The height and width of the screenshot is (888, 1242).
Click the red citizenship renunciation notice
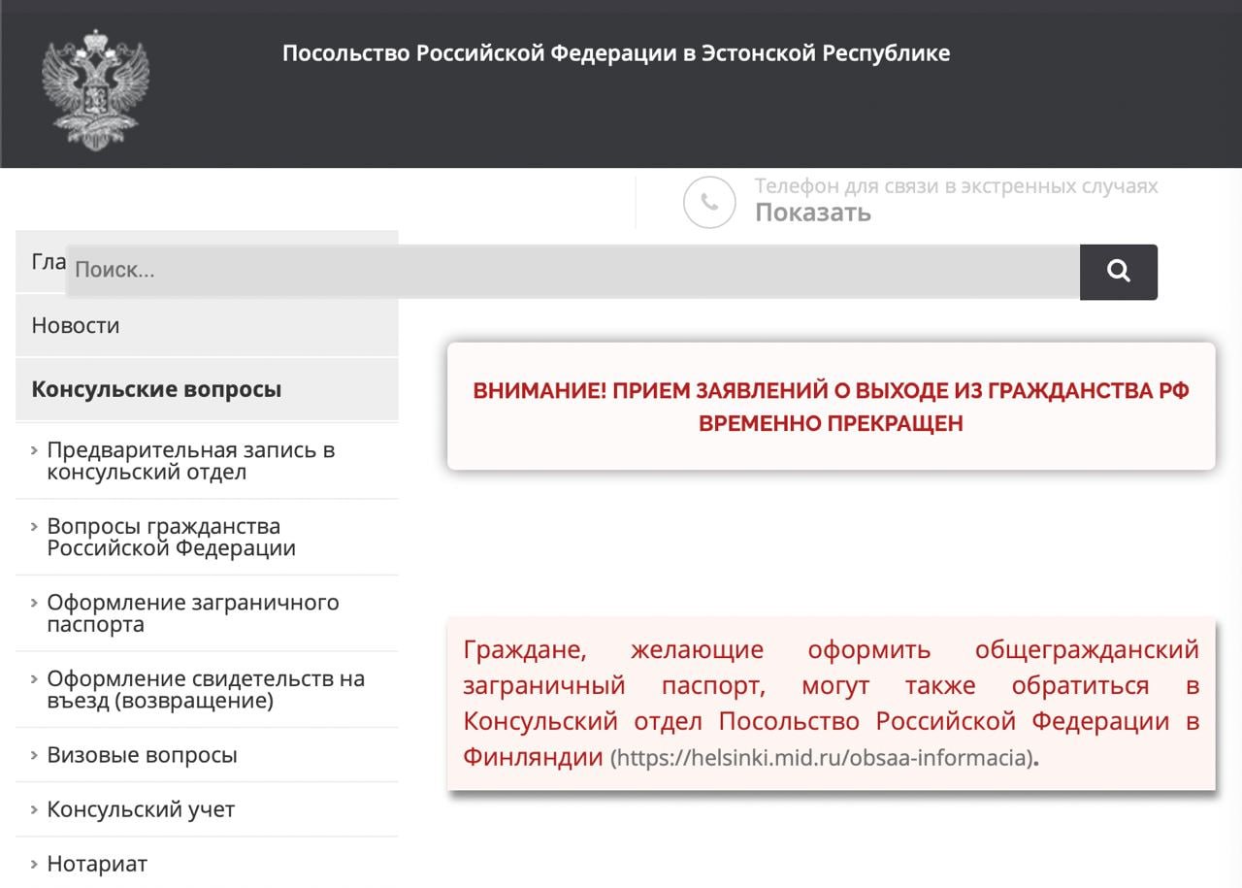(x=831, y=407)
